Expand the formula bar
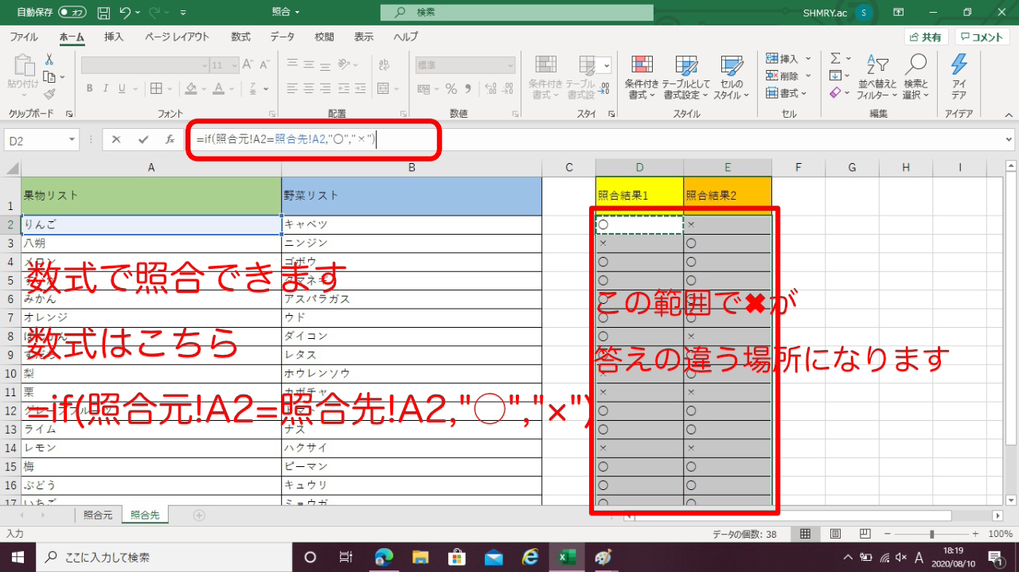 point(1009,140)
